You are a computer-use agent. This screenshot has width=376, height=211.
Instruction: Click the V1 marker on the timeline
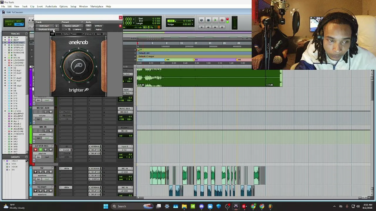click(195, 60)
